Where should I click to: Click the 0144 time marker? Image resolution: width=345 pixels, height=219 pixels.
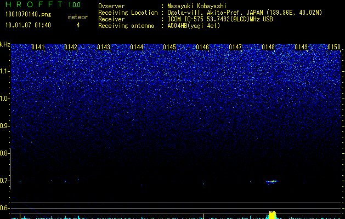pyautogui.click(x=137, y=47)
